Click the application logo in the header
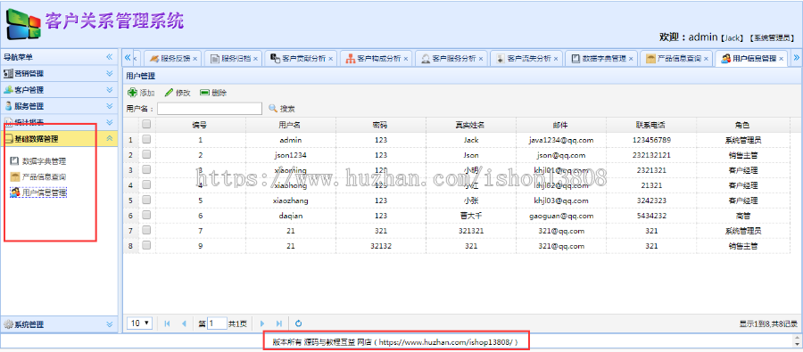 tap(23, 25)
